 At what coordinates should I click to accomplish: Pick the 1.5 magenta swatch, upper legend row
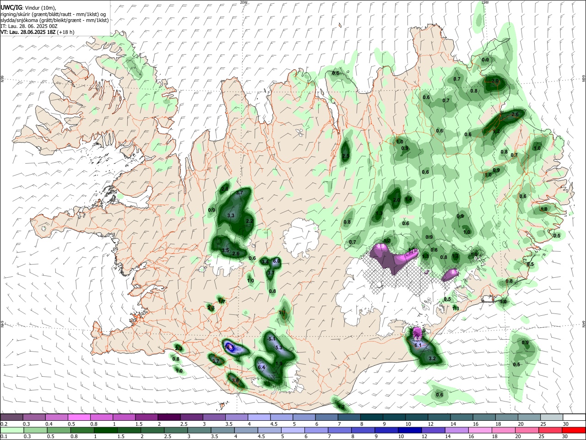[146, 418]
